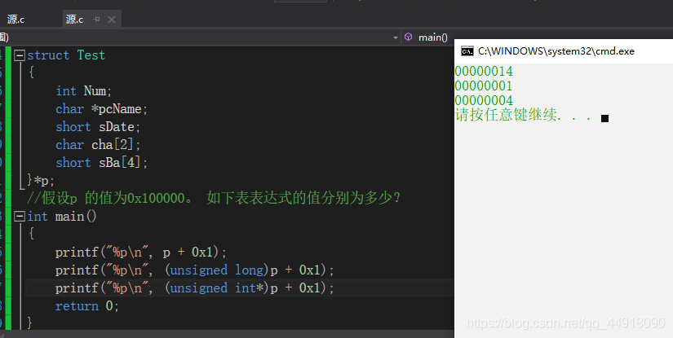Viewport: 673px width, 338px height.
Task: Open the scope dropdown arrow left of main()
Action: pyautogui.click(x=396, y=37)
